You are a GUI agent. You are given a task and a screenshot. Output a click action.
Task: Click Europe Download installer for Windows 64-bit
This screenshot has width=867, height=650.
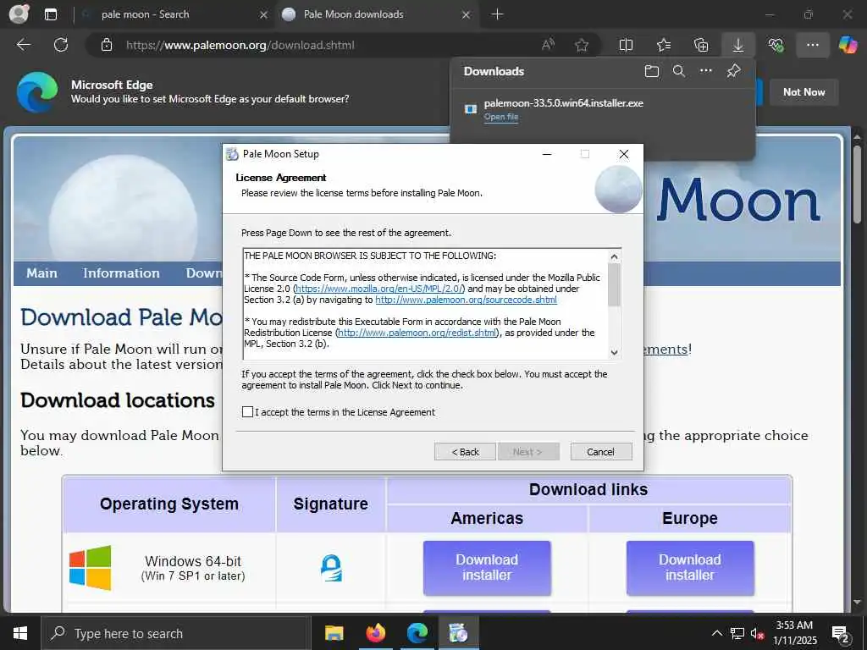[x=690, y=568]
